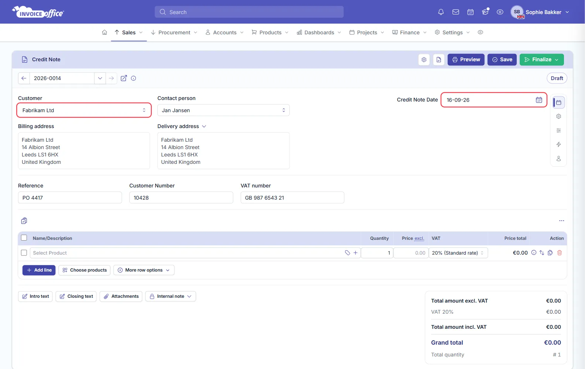Open the notifications bell
The width and height of the screenshot is (585, 369).
pyautogui.click(x=441, y=12)
